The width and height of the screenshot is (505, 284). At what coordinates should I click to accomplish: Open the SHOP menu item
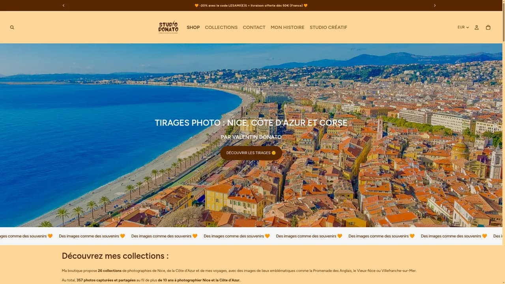[x=193, y=27]
